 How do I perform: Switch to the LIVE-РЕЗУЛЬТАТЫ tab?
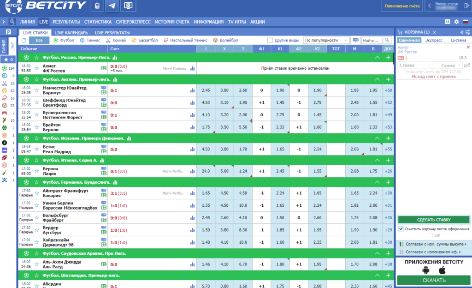pos(112,32)
